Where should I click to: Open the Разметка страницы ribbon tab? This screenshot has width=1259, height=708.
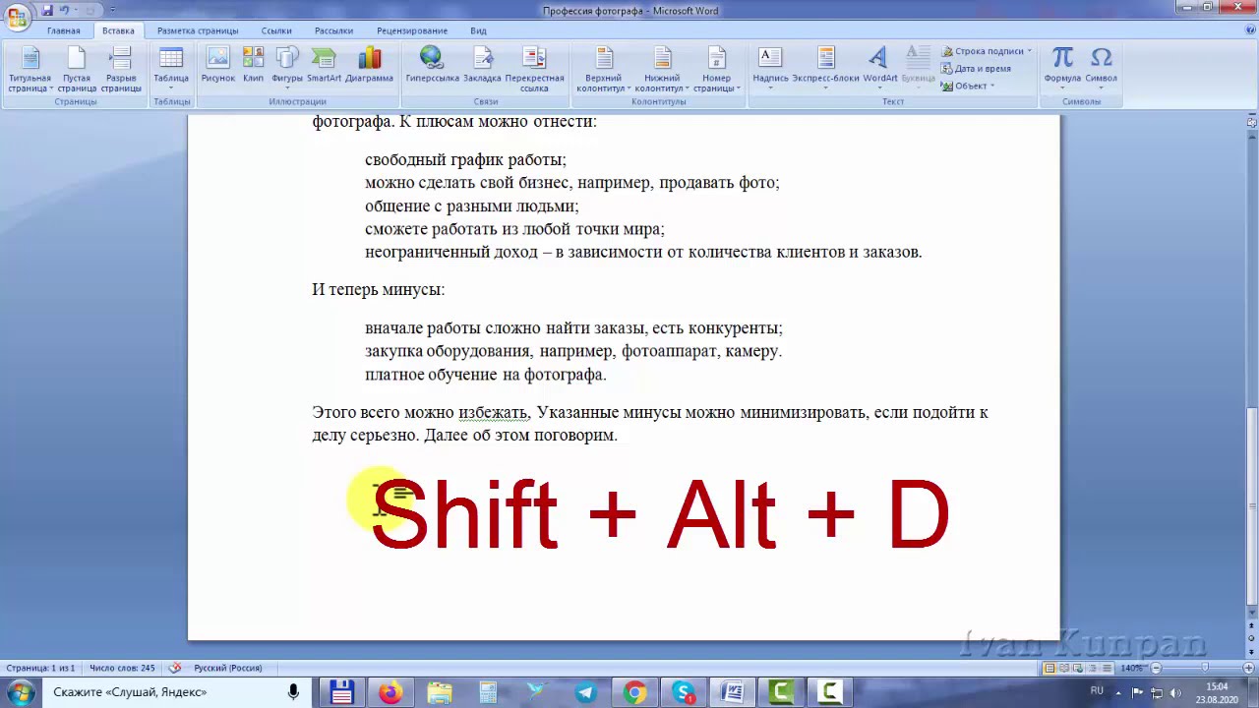pos(198,30)
